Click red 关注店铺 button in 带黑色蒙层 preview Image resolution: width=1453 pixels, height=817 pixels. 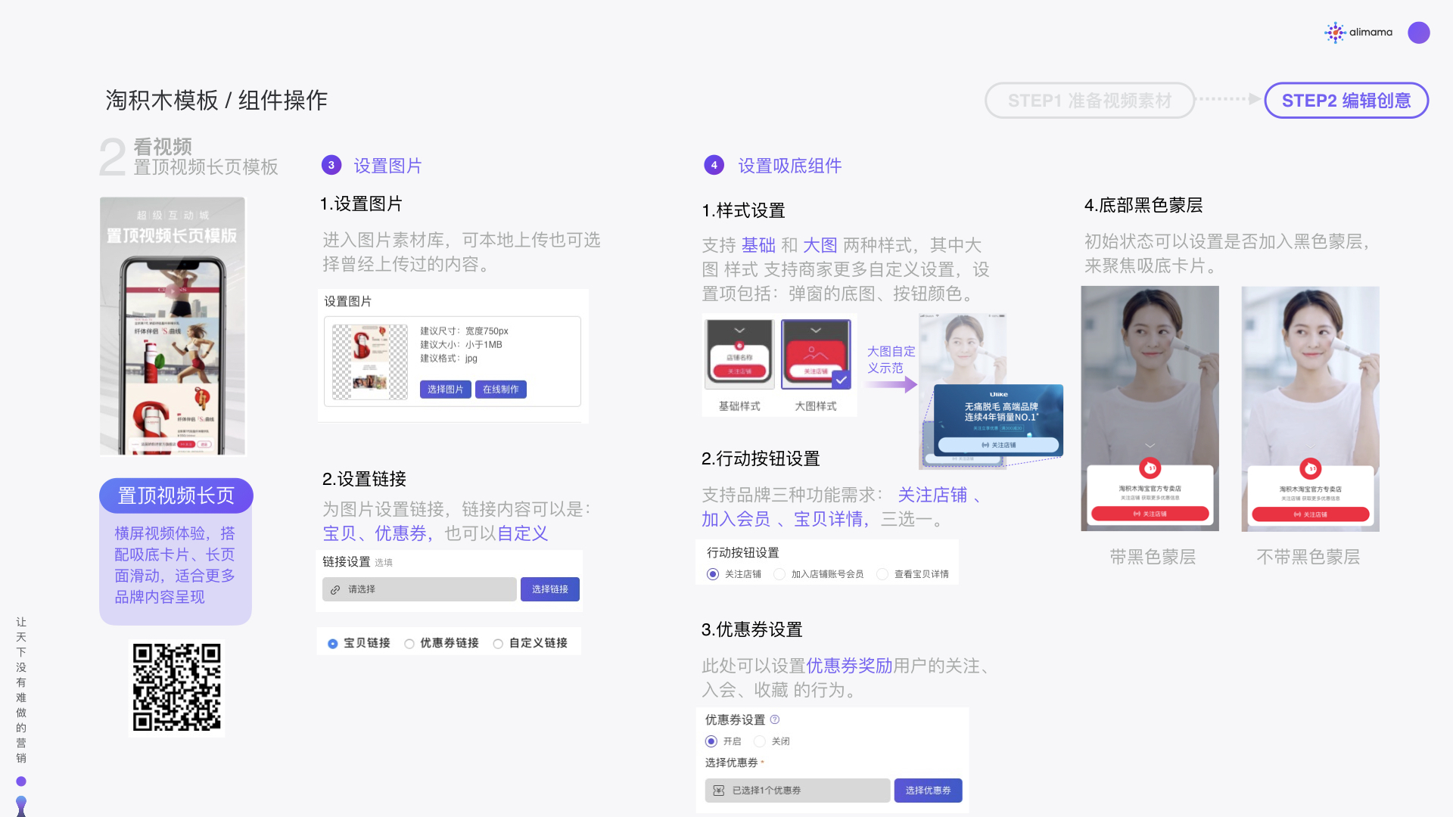pyautogui.click(x=1150, y=514)
